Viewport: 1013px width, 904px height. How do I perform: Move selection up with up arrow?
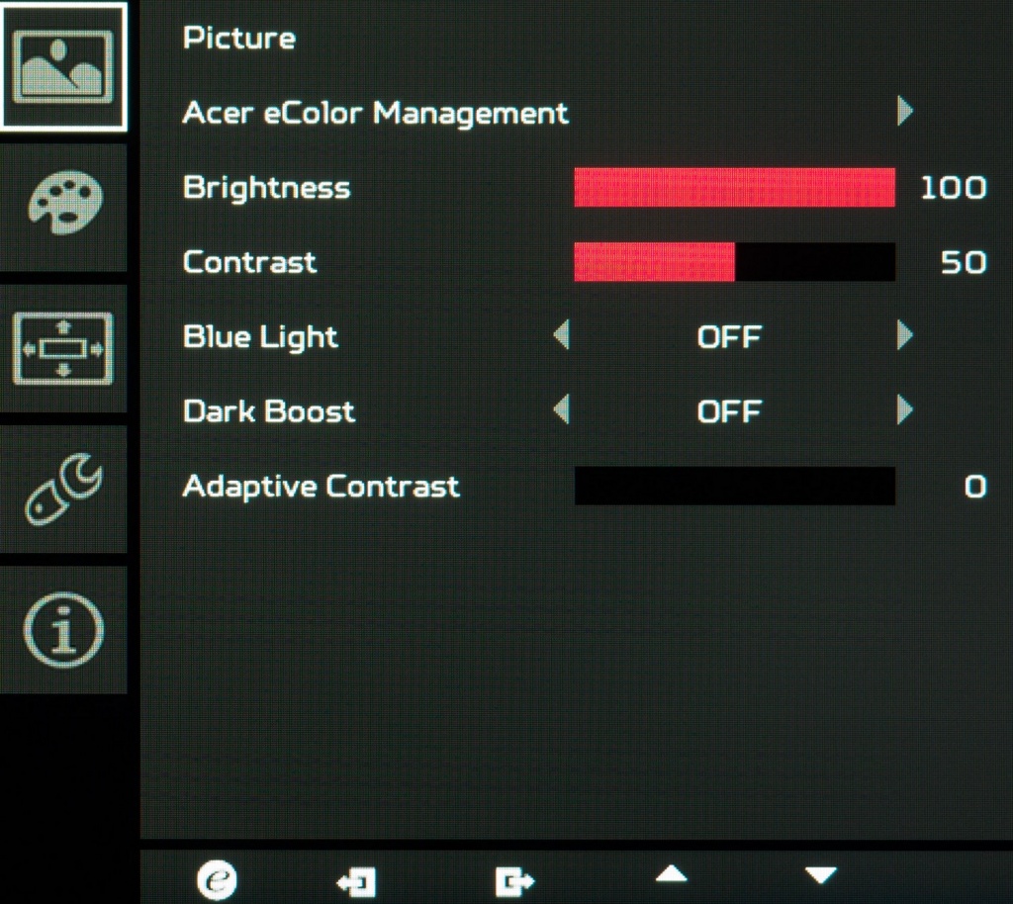672,874
